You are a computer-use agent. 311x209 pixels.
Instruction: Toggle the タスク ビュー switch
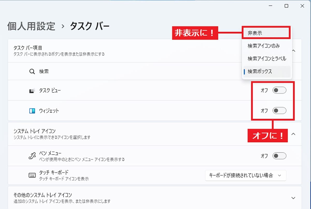[279, 91]
